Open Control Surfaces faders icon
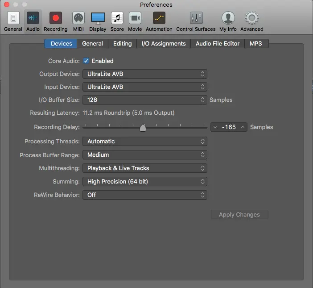Image resolution: width=313 pixels, height=288 pixels. click(196, 18)
